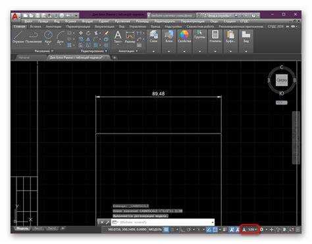Click the ViewCube Сверху top face
Viewport: 312px width, 244px height.
point(282,80)
